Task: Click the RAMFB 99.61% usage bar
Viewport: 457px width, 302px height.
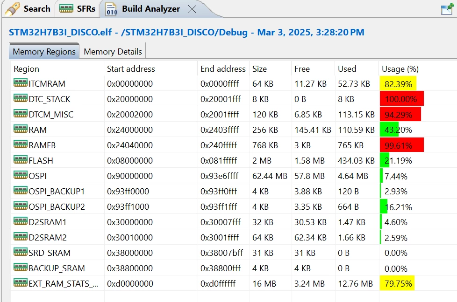Action: tap(401, 145)
